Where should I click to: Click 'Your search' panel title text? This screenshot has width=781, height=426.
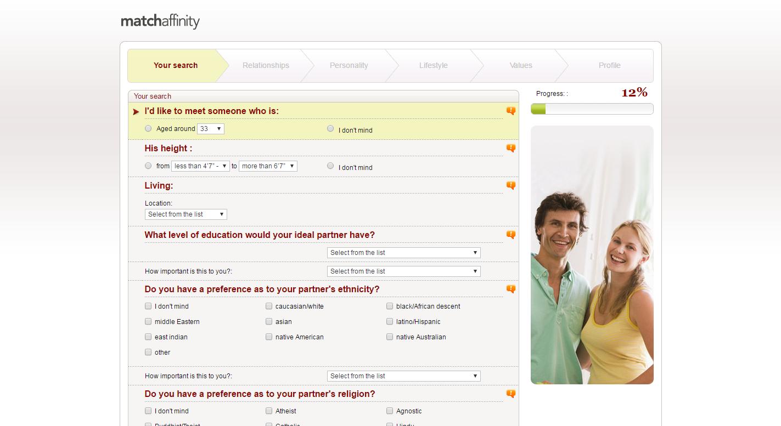coord(153,96)
